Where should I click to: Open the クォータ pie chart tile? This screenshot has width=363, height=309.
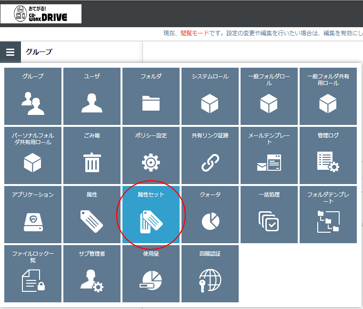(210, 215)
